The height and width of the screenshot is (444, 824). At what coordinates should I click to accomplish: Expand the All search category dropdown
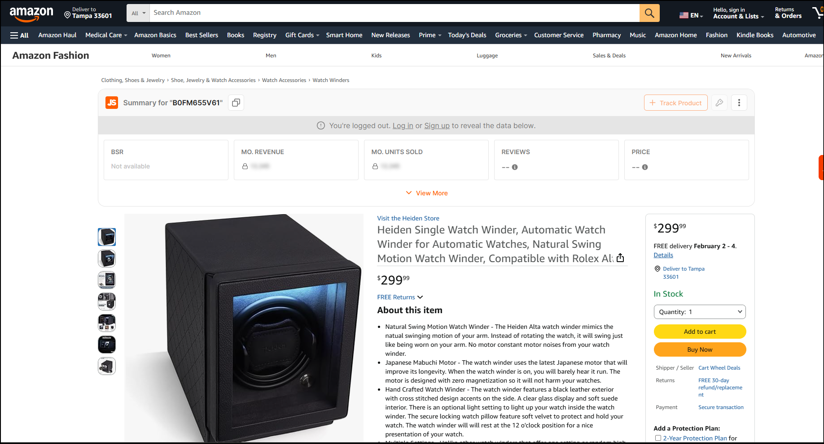(138, 13)
